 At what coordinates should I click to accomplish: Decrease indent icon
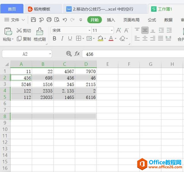coord(161,30)
